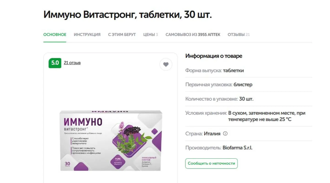Viewport: 330px width, 183px height.
Task: Click the storage conditions text
Action: pyautogui.click(x=267, y=116)
